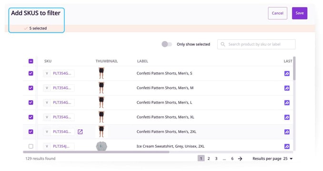Go to page 2
The image size is (323, 171).
(209, 159)
